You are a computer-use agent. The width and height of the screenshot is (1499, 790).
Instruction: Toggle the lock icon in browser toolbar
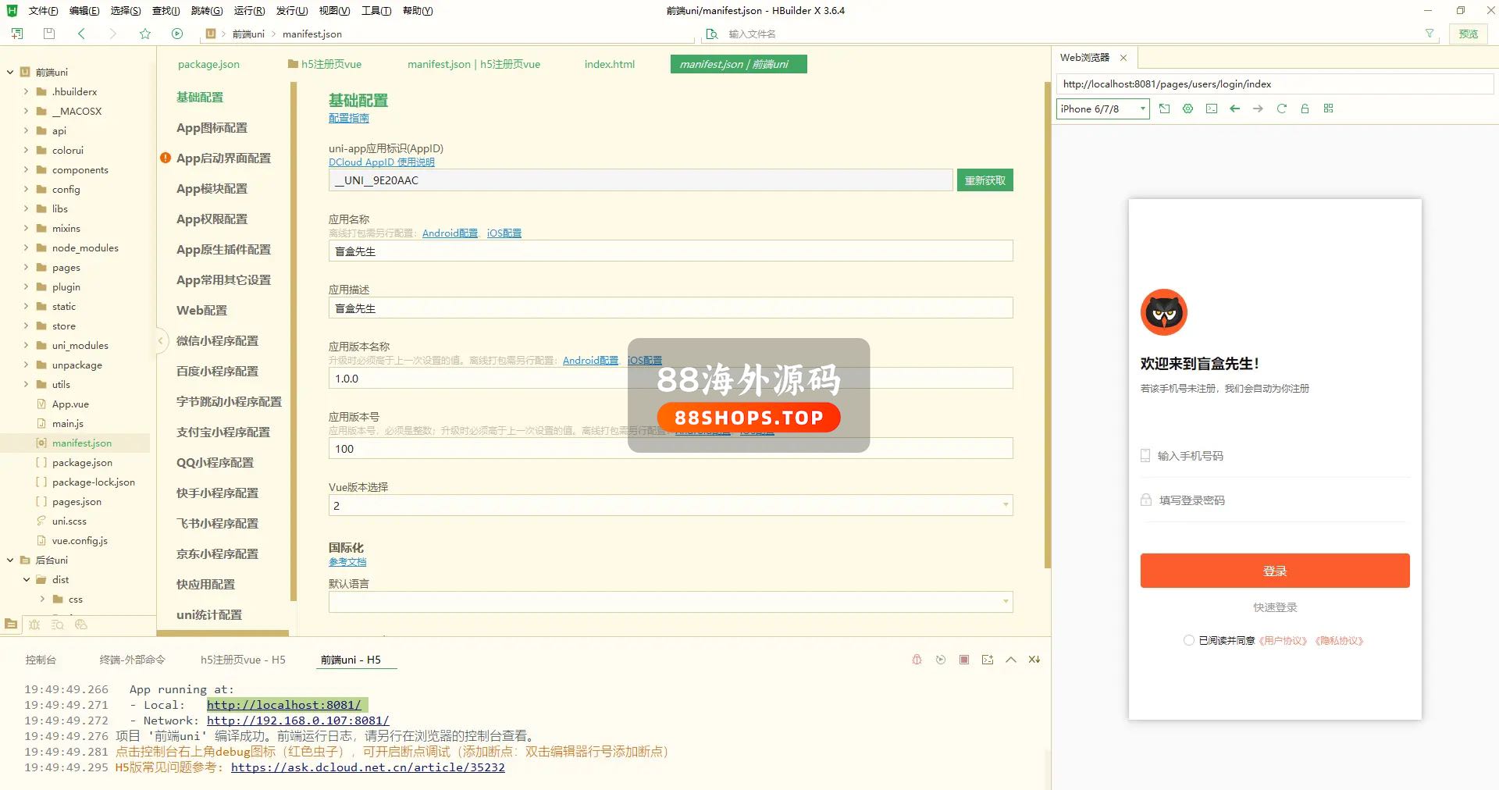click(1305, 109)
